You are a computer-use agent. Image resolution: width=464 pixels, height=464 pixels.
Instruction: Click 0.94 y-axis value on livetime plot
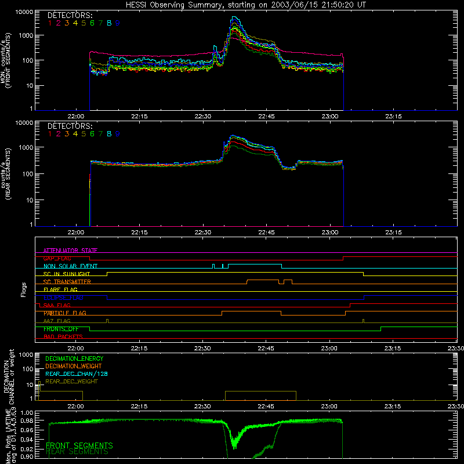tap(27, 439)
